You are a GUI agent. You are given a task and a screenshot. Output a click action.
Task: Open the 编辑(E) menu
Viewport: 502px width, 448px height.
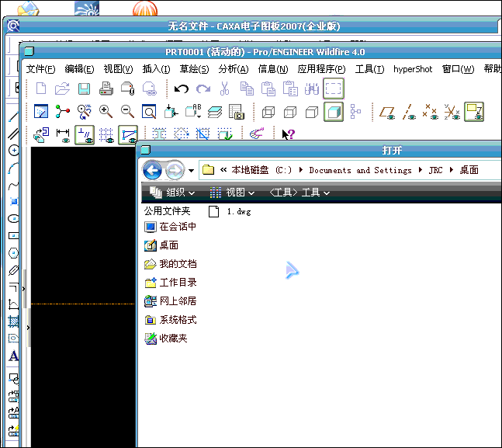tap(79, 69)
